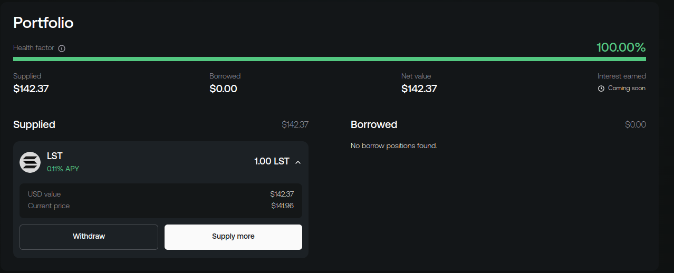Collapse the LST position chevron
This screenshot has width=674, height=273.
298,162
